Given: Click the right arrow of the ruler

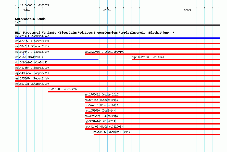Looking at the screenshot, I should [x=219, y=8].
